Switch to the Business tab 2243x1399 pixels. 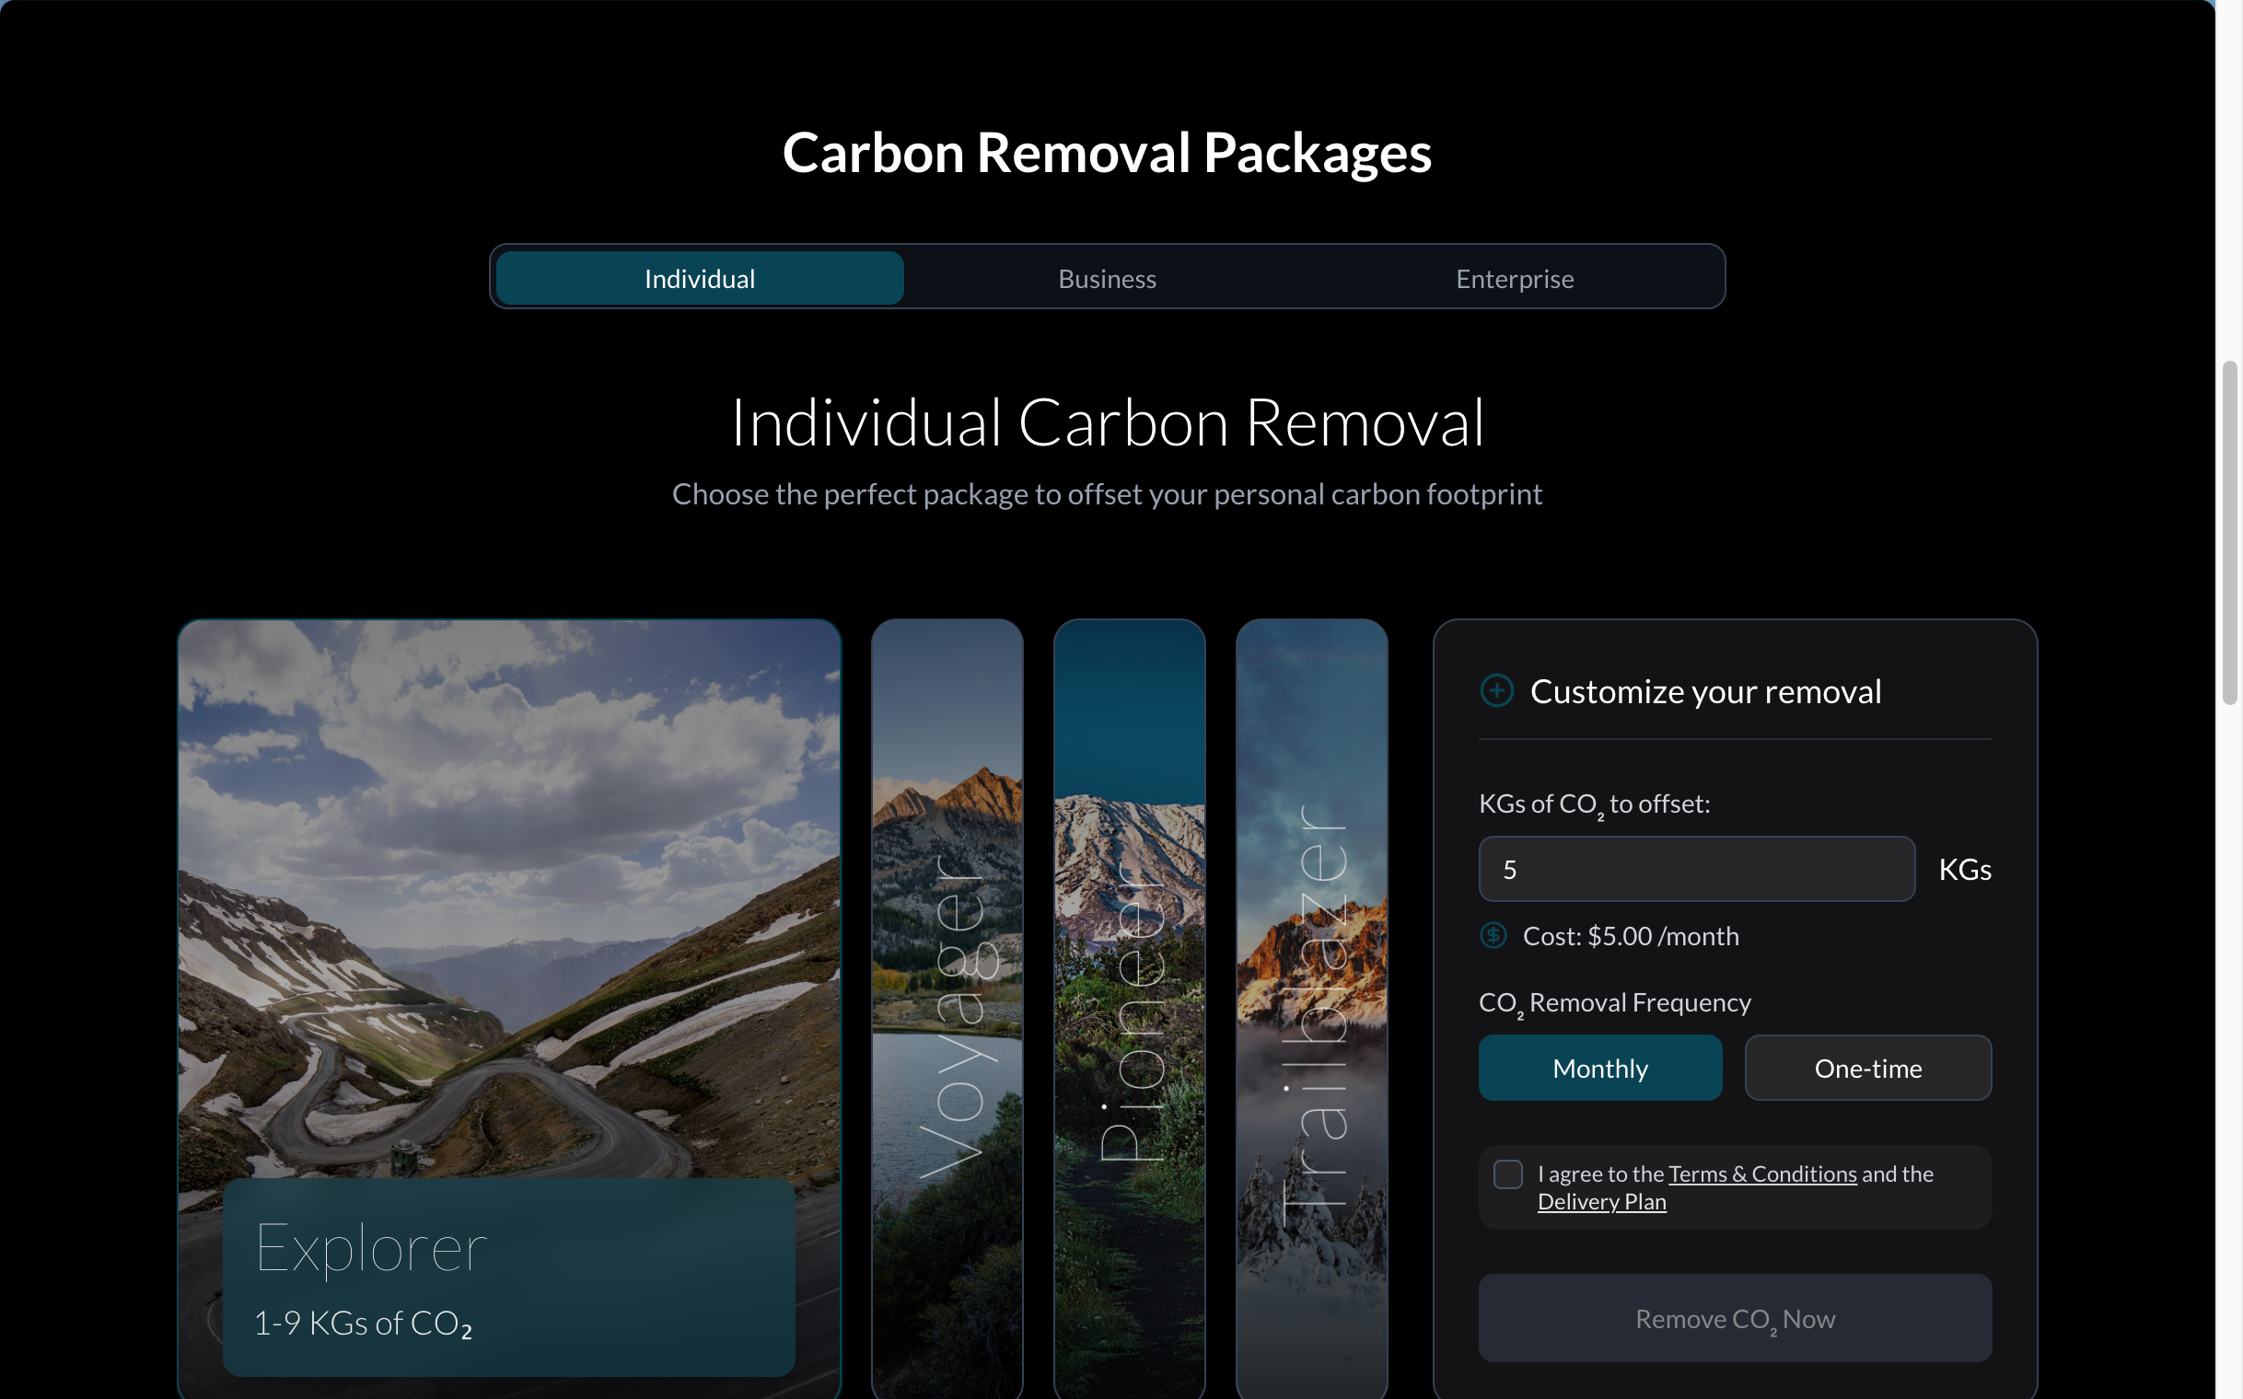pyautogui.click(x=1107, y=278)
